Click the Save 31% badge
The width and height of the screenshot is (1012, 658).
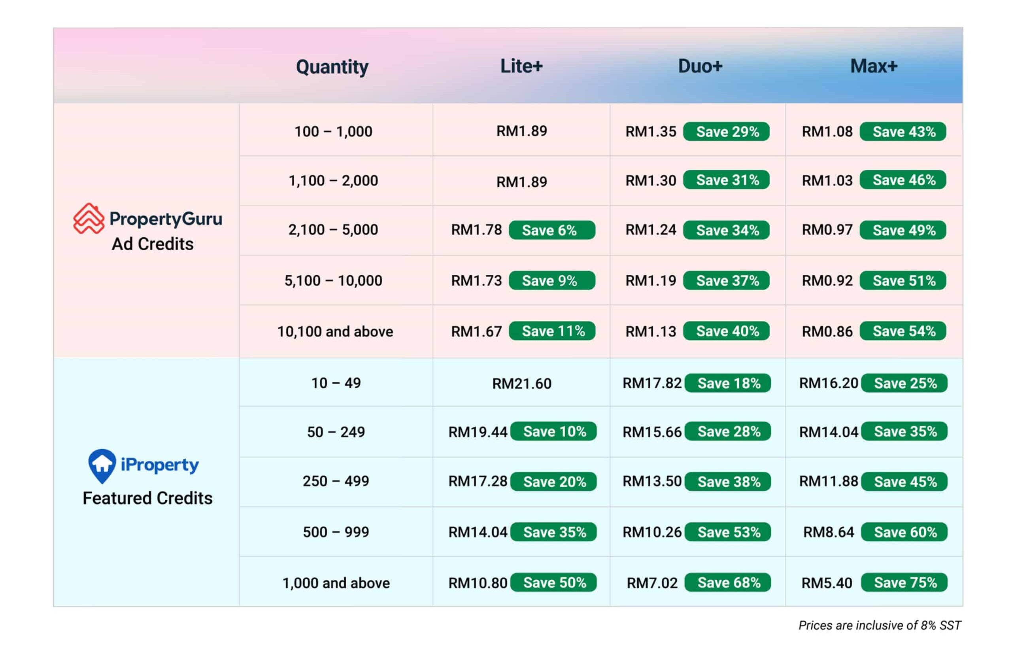(726, 180)
